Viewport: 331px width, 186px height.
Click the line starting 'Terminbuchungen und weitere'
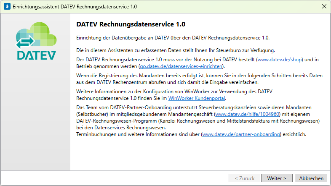(x=191, y=134)
